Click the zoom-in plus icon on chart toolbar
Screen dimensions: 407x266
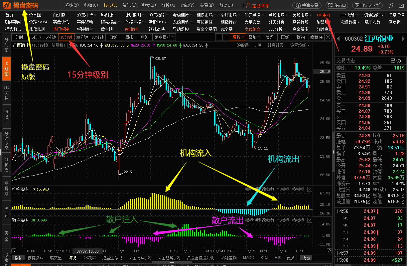pyautogui.click(x=219, y=37)
